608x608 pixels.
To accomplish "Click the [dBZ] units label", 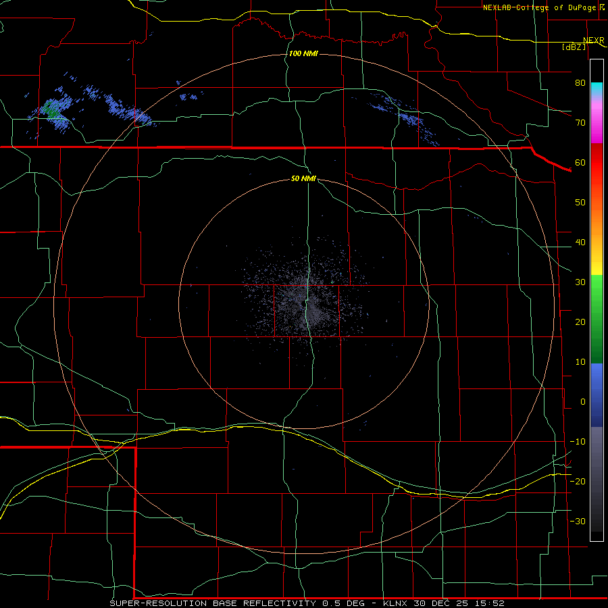I will 574,47.
